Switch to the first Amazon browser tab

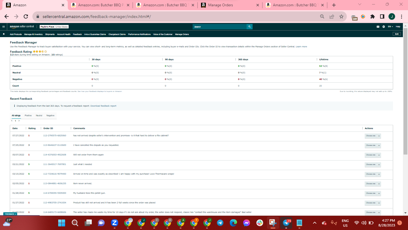tap(35, 5)
